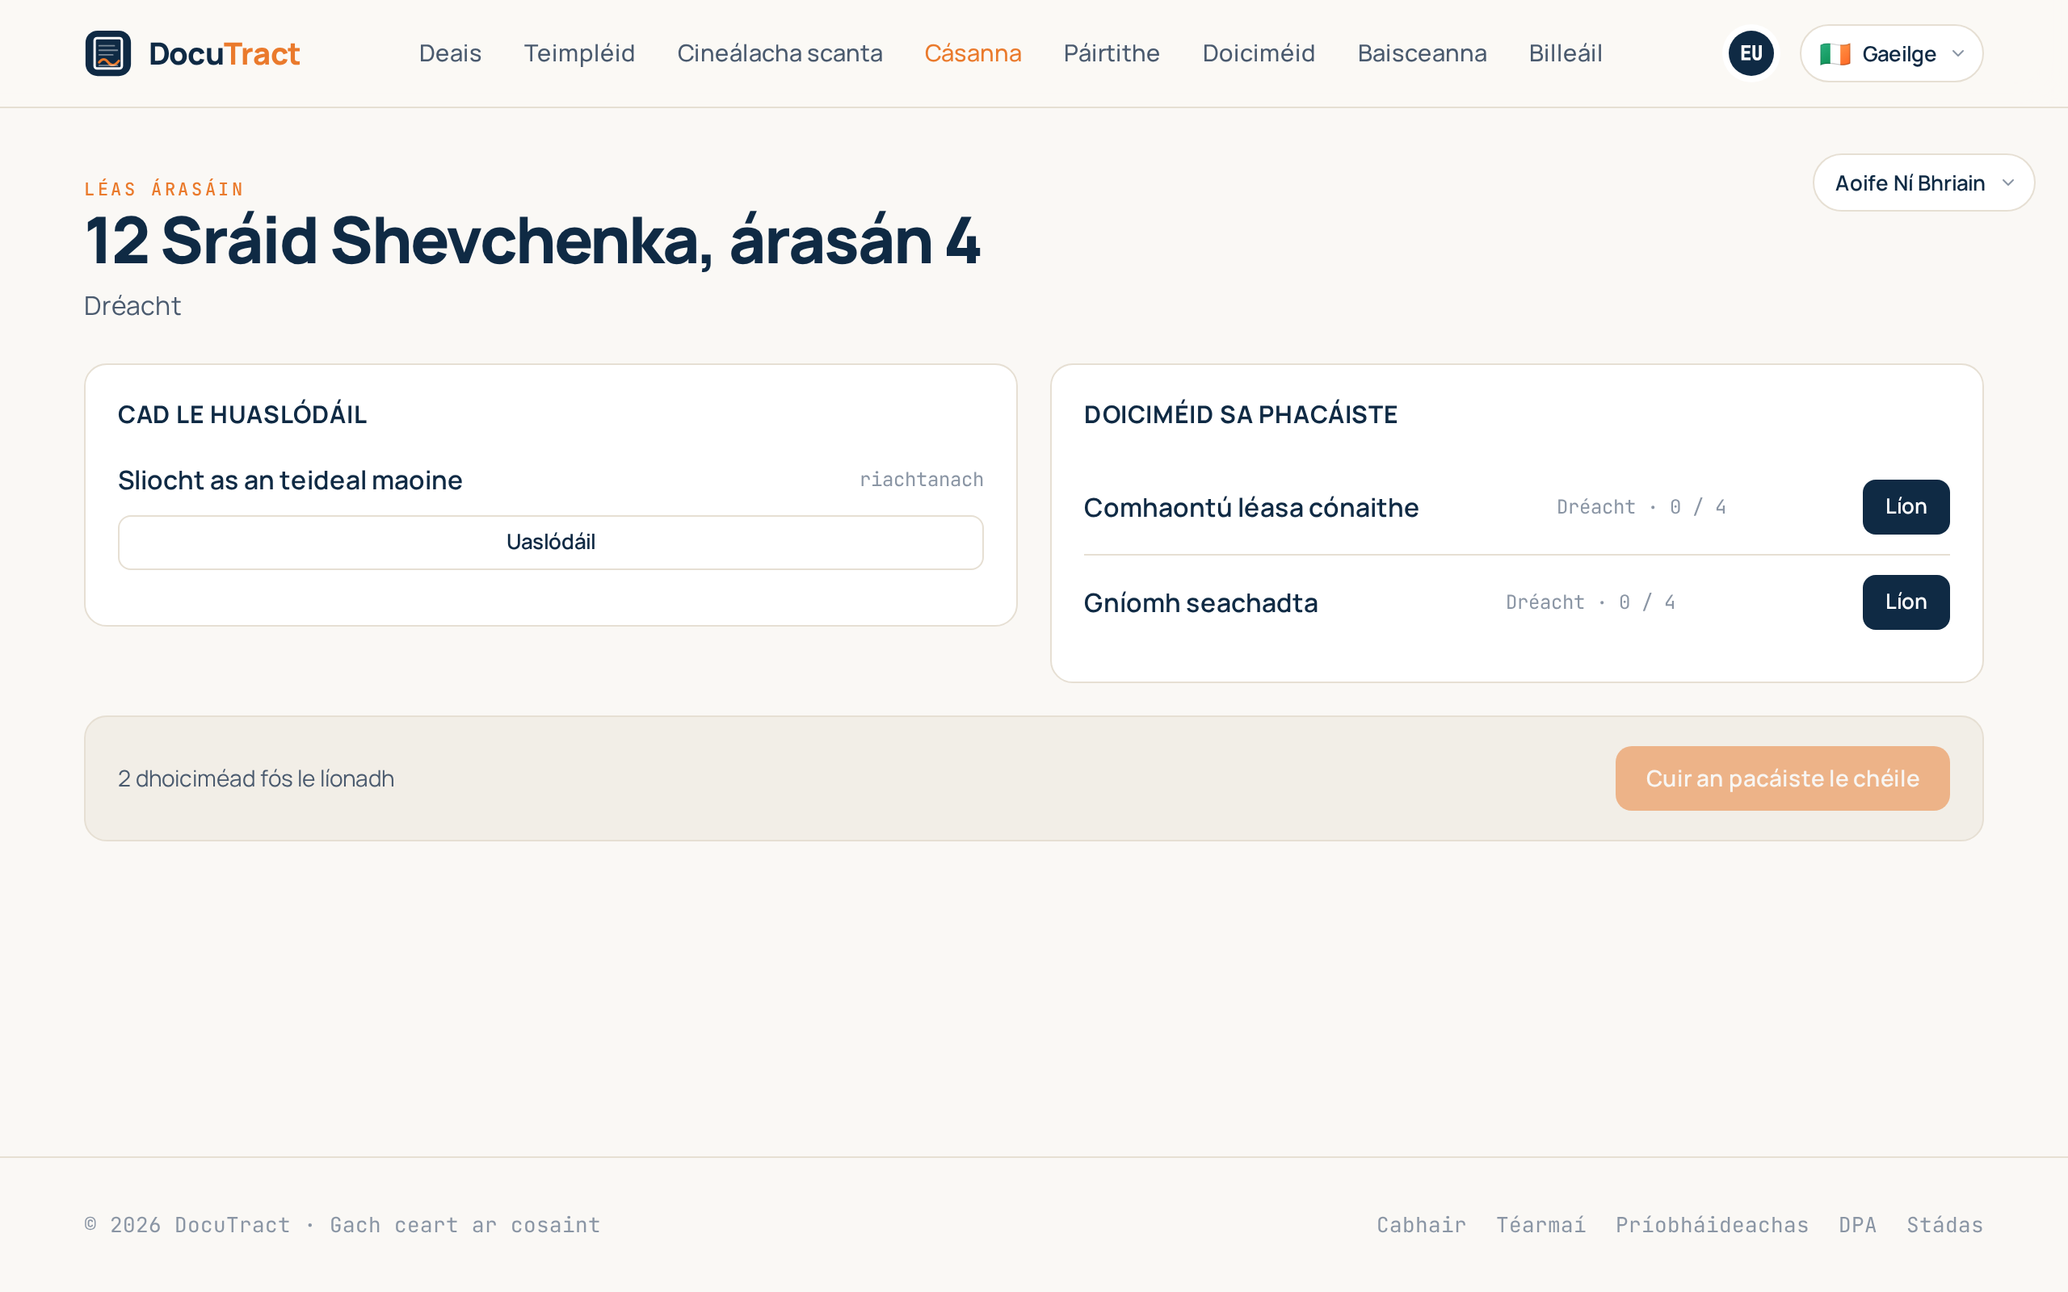Open the Príobháideachas footer link

pyautogui.click(x=1712, y=1224)
